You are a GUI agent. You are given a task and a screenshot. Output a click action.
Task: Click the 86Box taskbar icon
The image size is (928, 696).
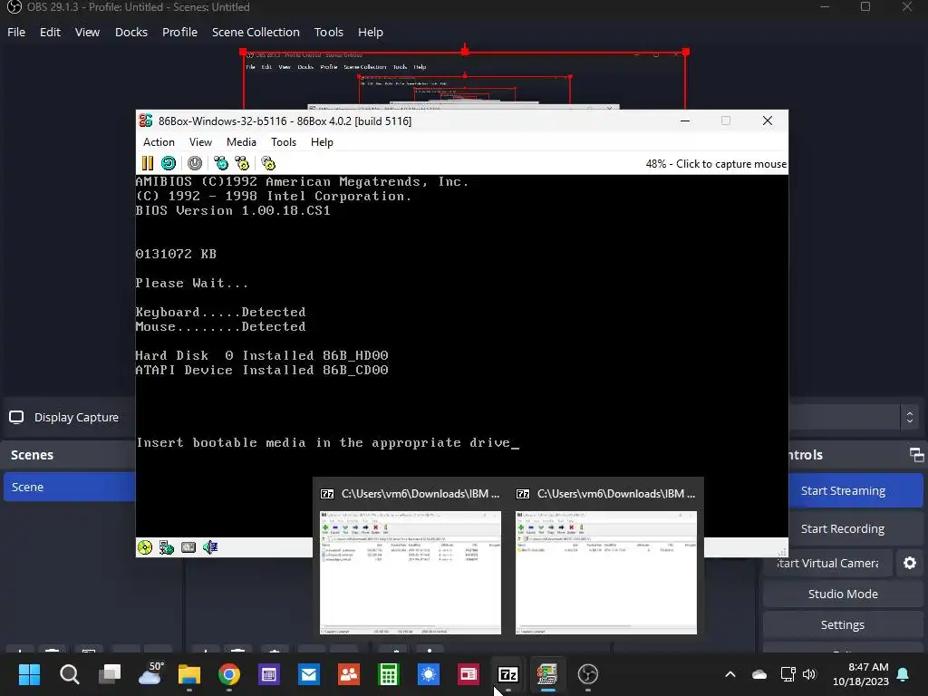click(x=547, y=674)
